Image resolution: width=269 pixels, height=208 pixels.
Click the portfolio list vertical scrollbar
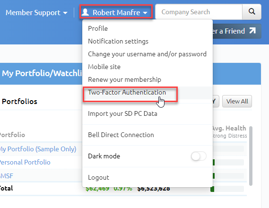[251, 156]
